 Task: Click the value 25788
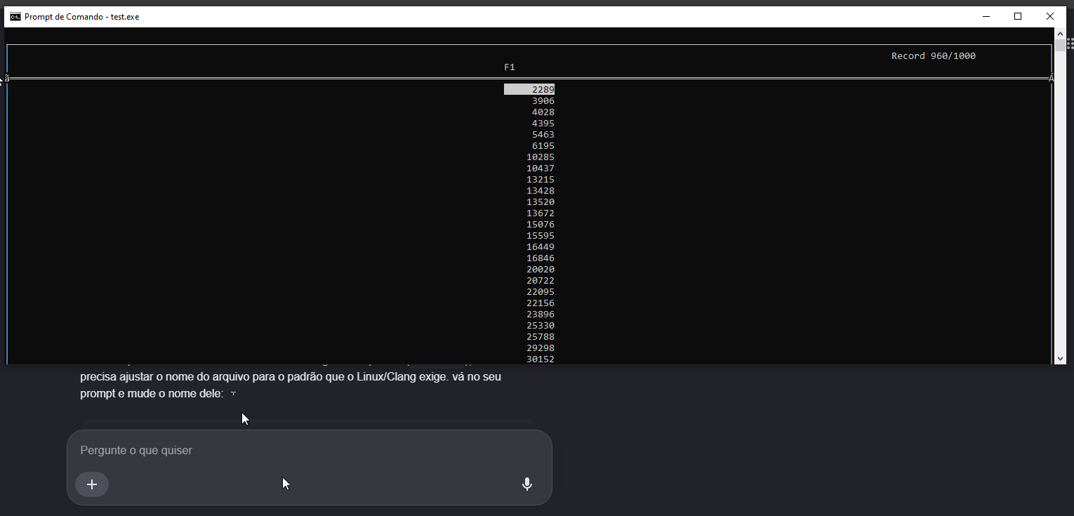pyautogui.click(x=541, y=337)
